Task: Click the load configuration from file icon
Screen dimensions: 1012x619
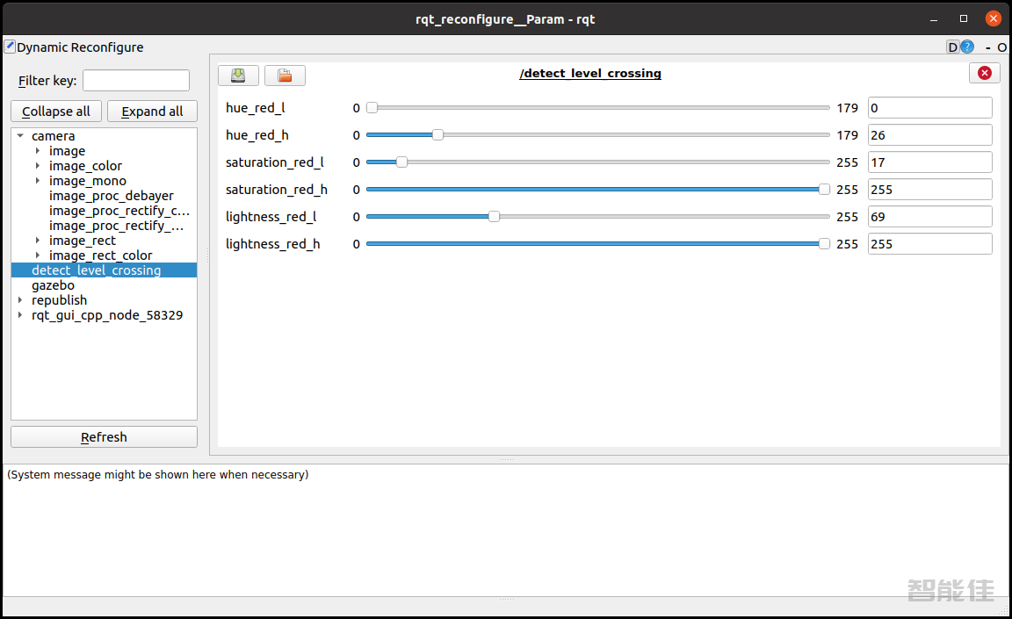Action: coord(285,76)
